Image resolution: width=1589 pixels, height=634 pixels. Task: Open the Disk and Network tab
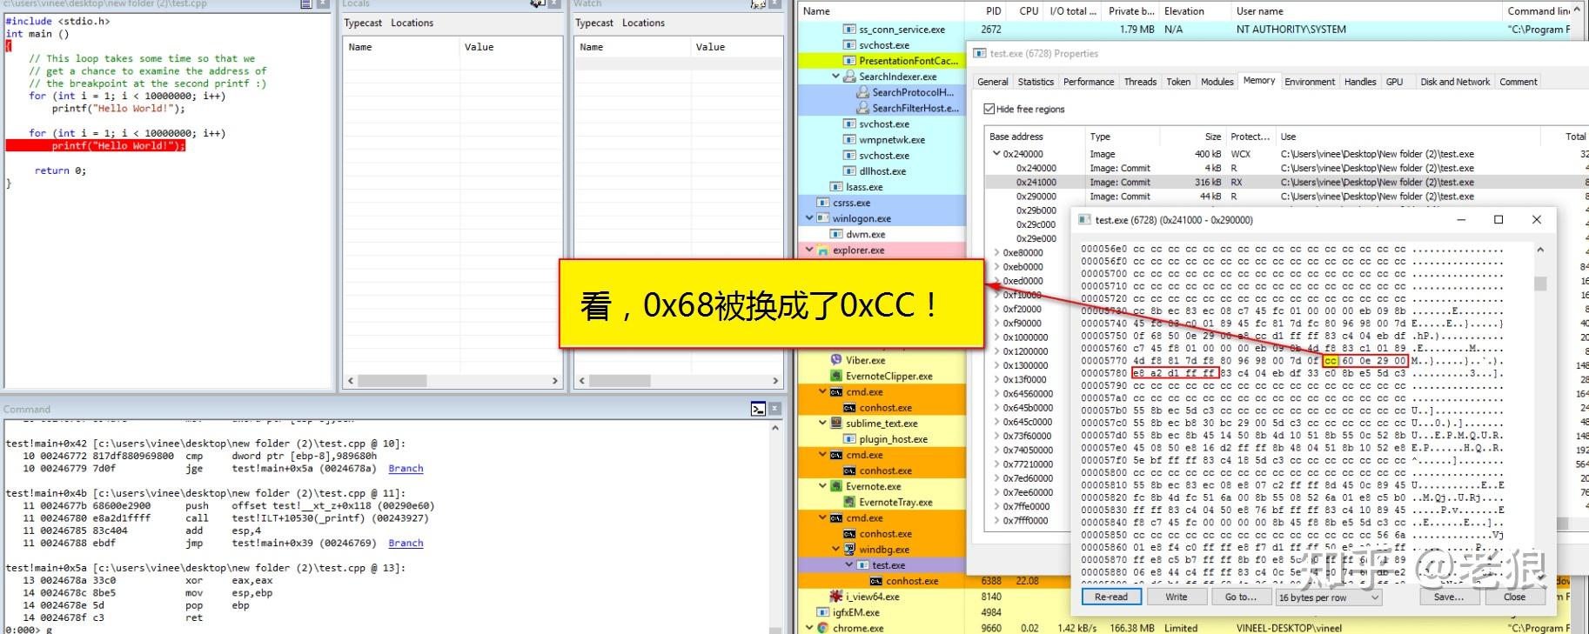pos(1455,82)
